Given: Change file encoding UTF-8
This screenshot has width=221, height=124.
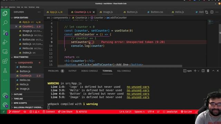Looking at the screenshot, I should pyautogui.click(x=151, y=112).
